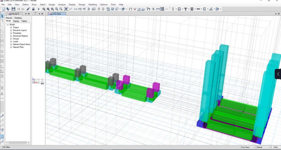Switch to the Detailing tab in Model Explorer
Screen dimensions: 281x150
click(x=18, y=18)
